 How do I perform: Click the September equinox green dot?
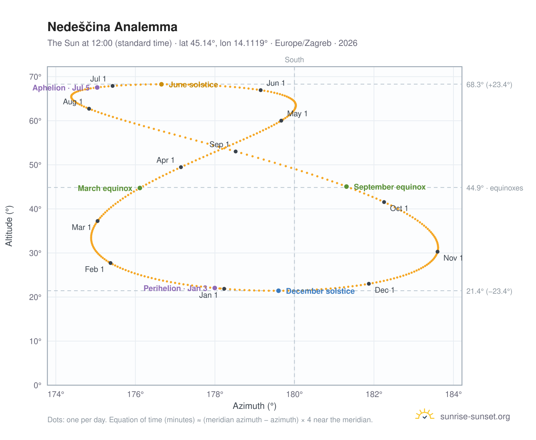click(346, 187)
